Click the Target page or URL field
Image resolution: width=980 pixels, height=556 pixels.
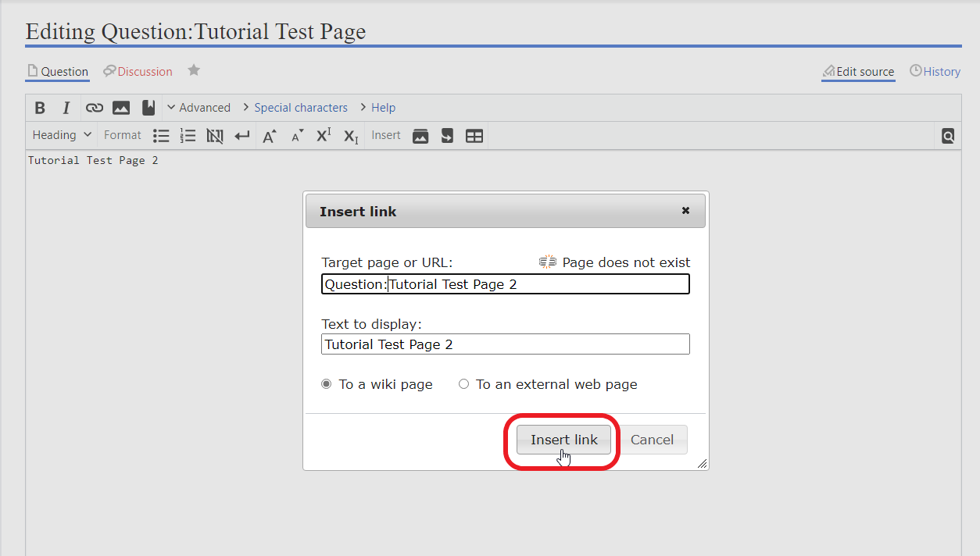[506, 284]
